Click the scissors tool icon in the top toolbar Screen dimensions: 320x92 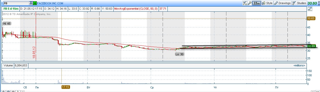245,3
